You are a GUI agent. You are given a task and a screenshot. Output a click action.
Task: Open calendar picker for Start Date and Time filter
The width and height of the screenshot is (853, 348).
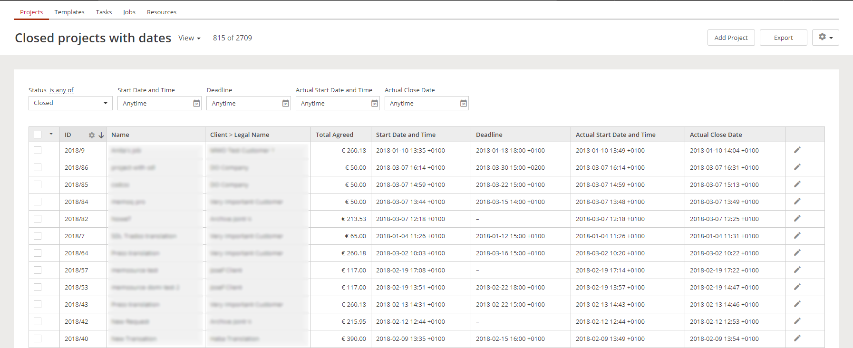(196, 103)
